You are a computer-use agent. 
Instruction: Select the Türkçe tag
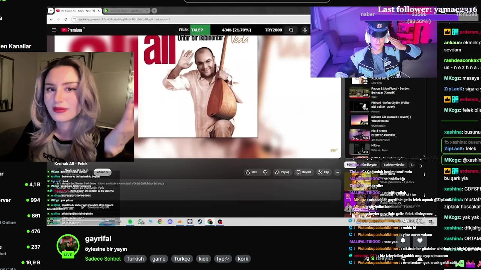[182, 259]
